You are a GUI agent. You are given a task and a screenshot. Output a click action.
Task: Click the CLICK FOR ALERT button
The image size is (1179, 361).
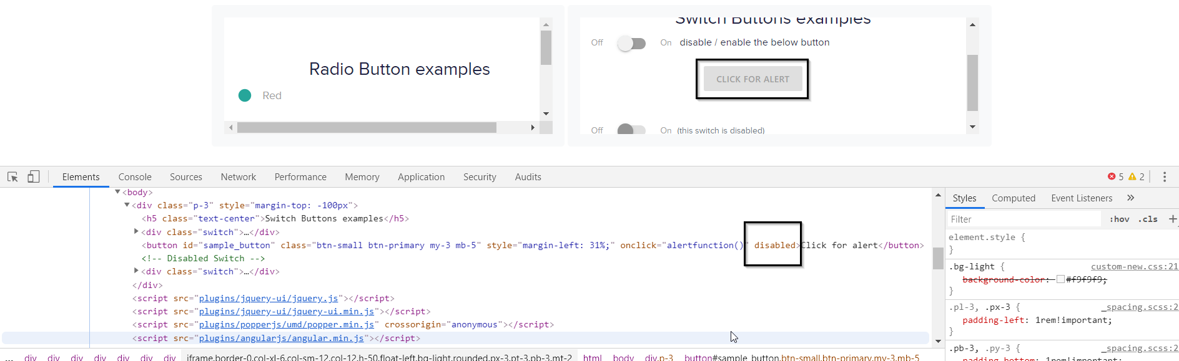pos(752,79)
